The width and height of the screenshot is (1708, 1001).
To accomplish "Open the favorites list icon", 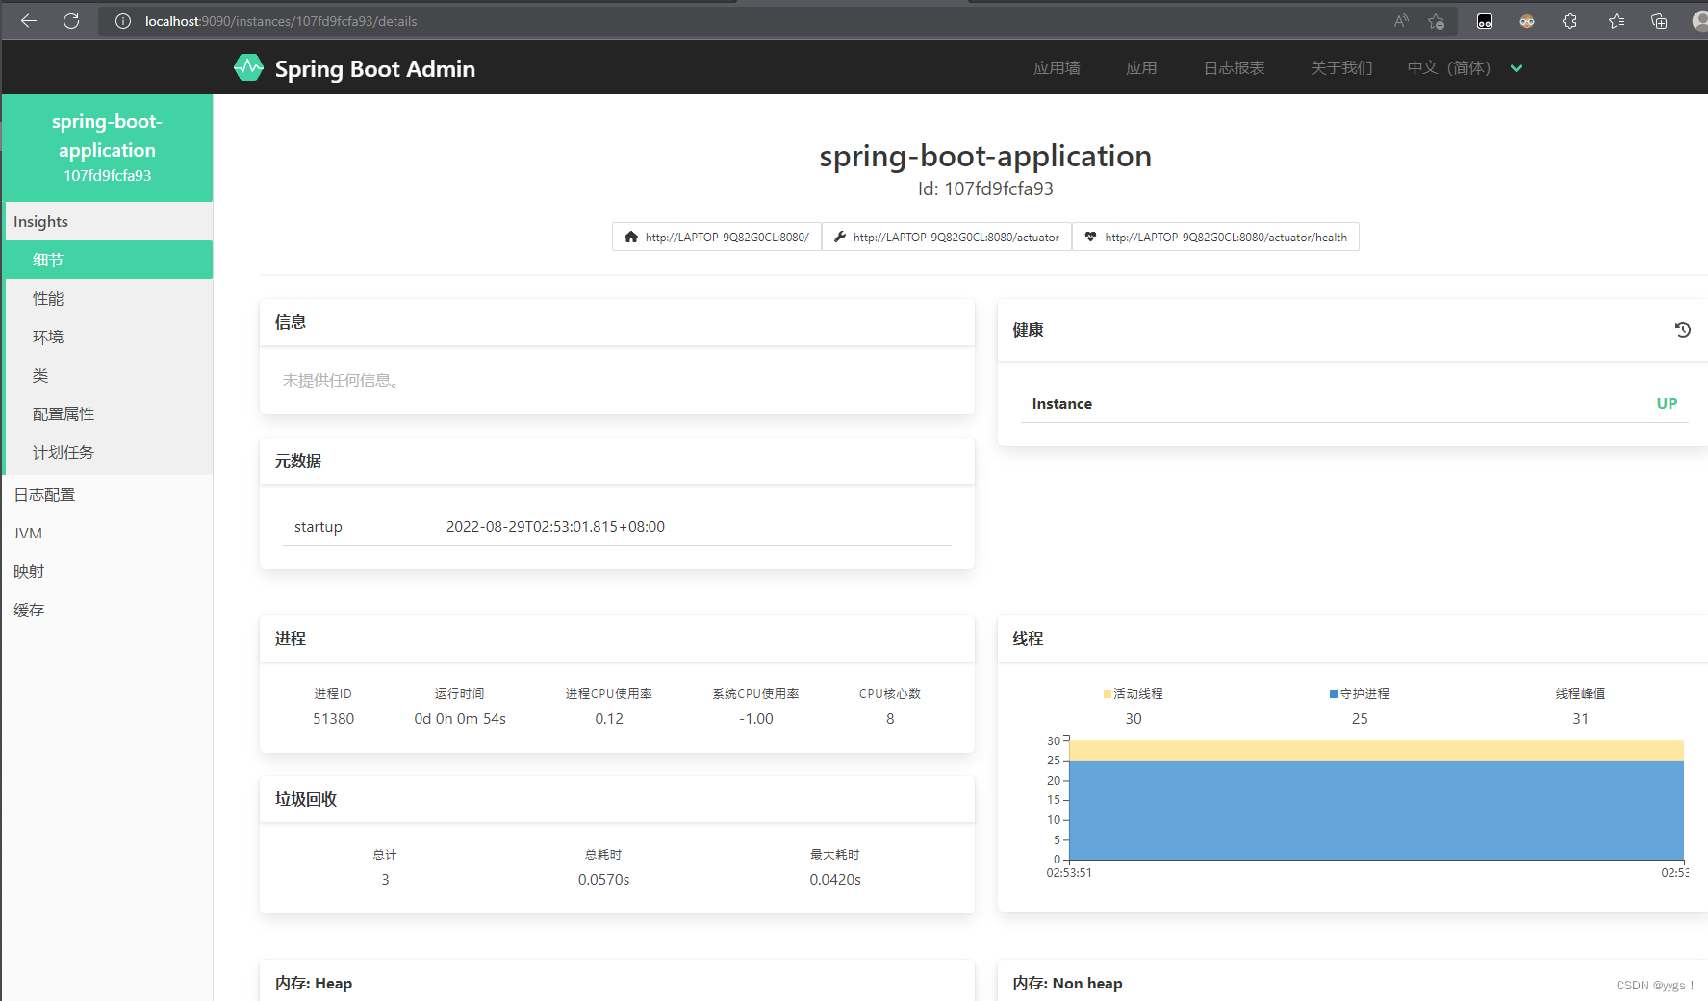I will (x=1617, y=21).
